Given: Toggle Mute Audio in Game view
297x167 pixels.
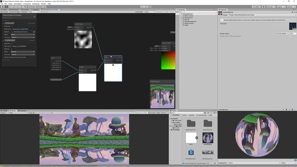Looking at the screenshot, I should coord(152,113).
